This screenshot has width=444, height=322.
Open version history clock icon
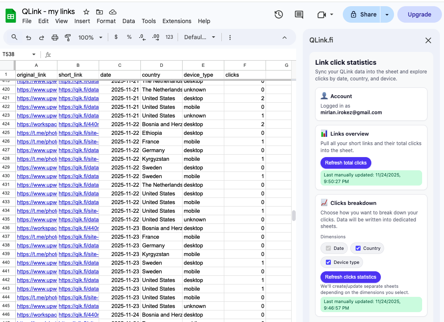[278, 14]
